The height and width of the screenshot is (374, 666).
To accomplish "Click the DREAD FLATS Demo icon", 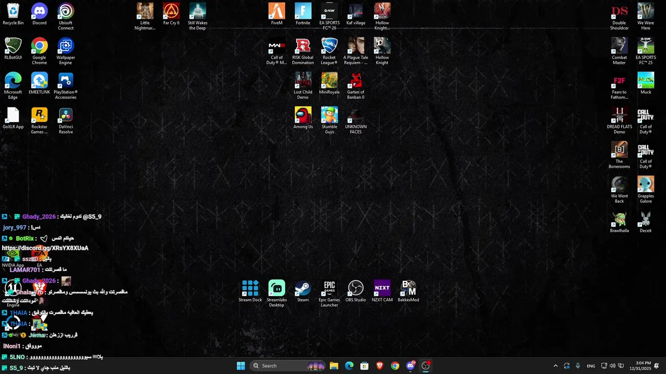I will [x=619, y=121].
